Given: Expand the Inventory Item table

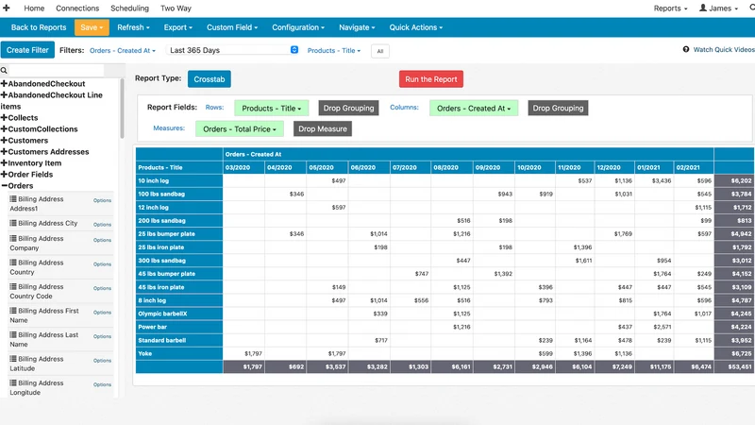Looking at the screenshot, I should [4, 163].
